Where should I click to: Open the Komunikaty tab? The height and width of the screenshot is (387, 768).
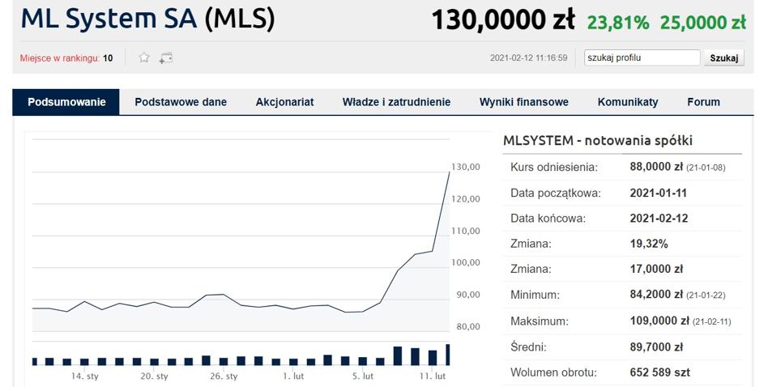pyautogui.click(x=627, y=102)
